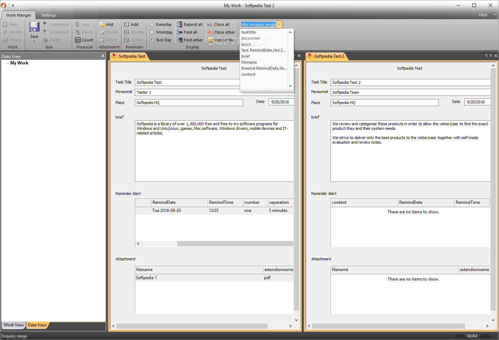Click Fold other in Display group

tap(190, 40)
